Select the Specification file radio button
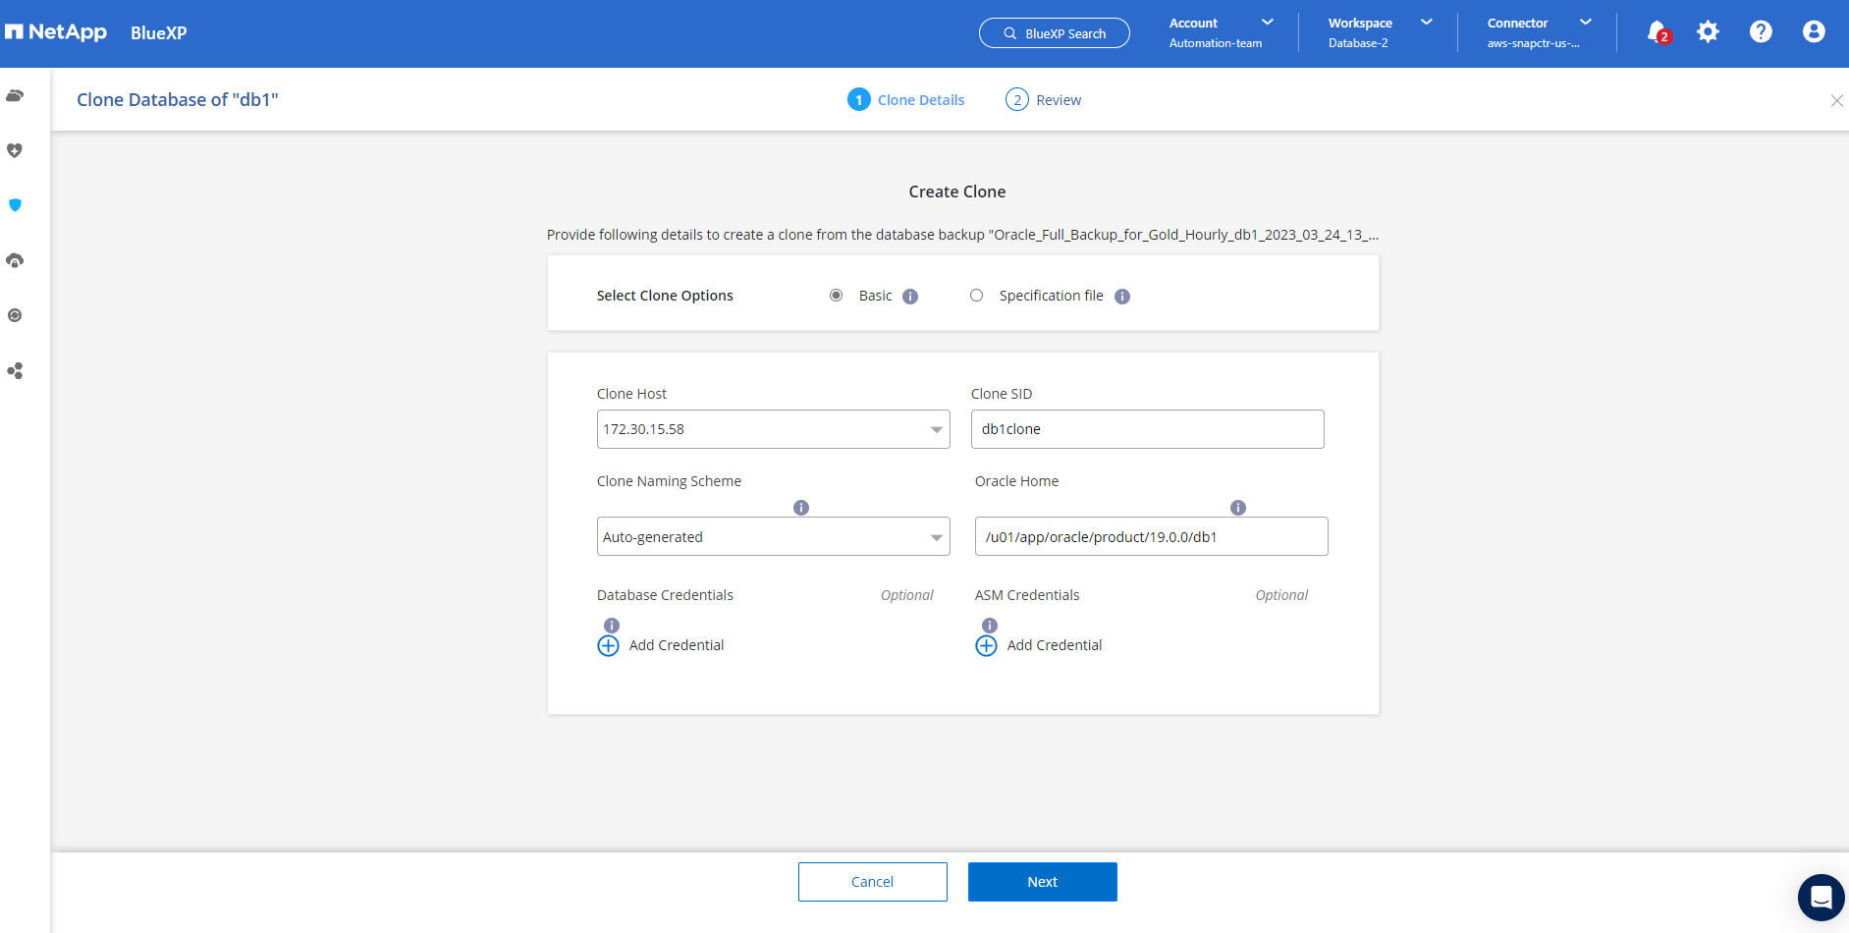The height and width of the screenshot is (933, 1849). [x=976, y=296]
